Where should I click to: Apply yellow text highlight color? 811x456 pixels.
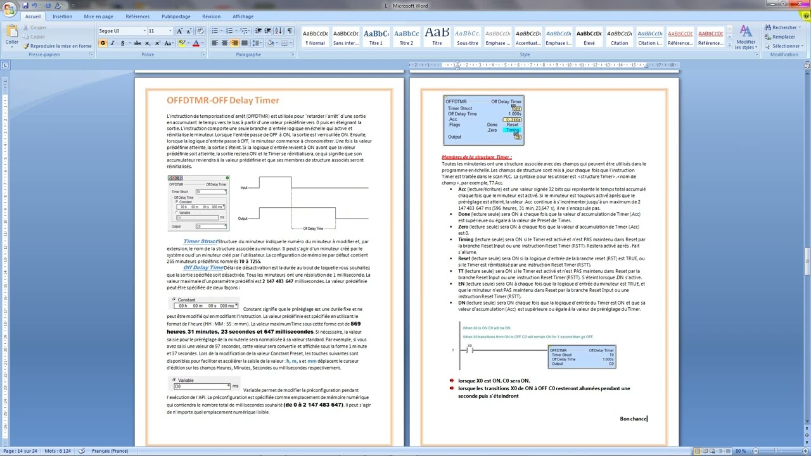point(181,43)
